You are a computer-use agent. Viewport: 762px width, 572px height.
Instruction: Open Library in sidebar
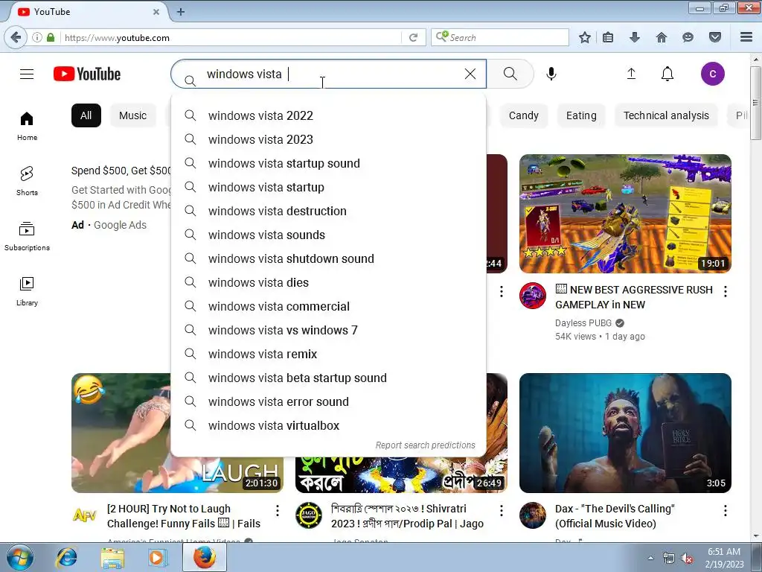[27, 291]
